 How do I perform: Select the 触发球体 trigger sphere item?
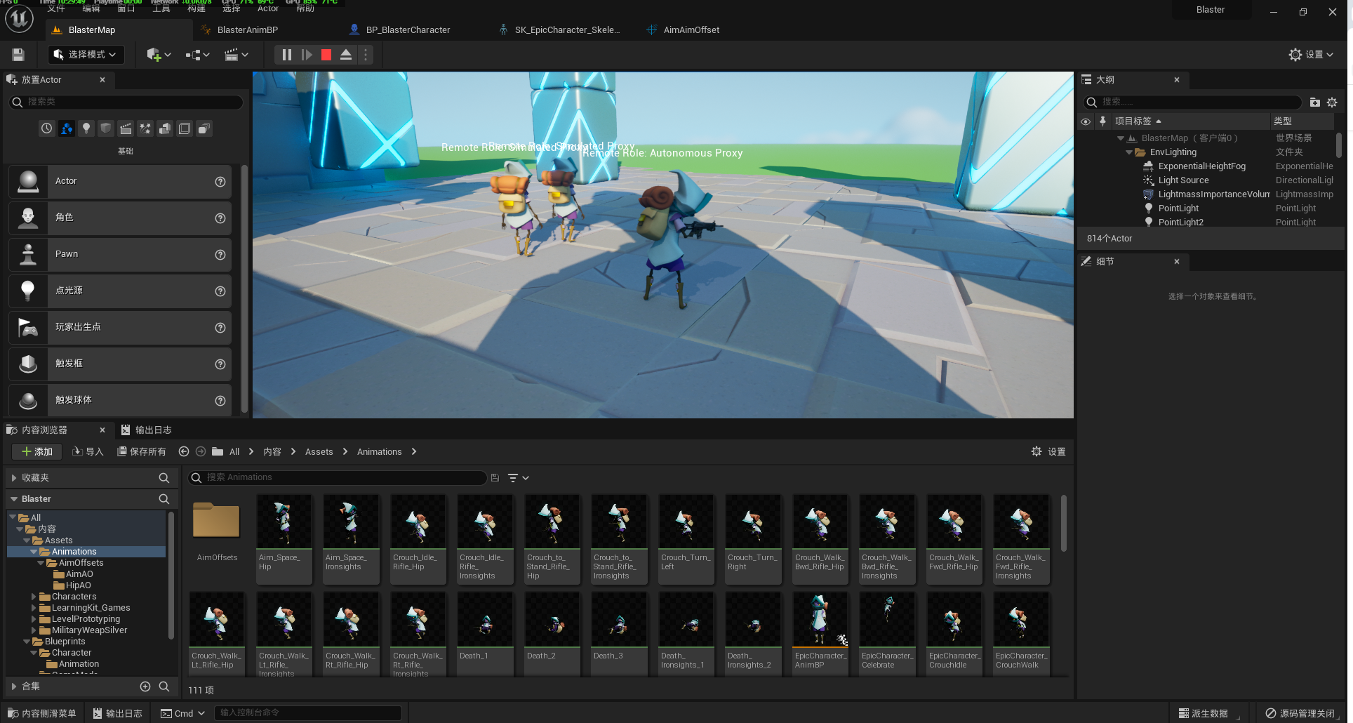pos(120,400)
